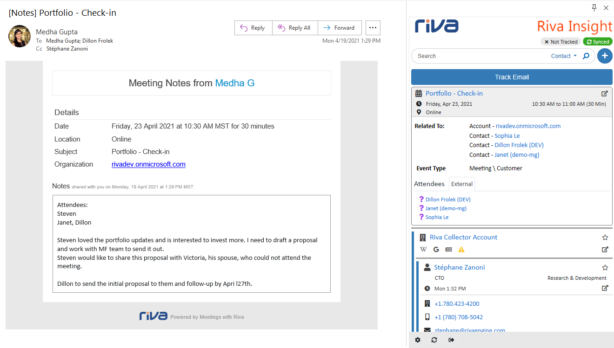Open the Medha G link in notes header
614x348 pixels.
point(234,83)
